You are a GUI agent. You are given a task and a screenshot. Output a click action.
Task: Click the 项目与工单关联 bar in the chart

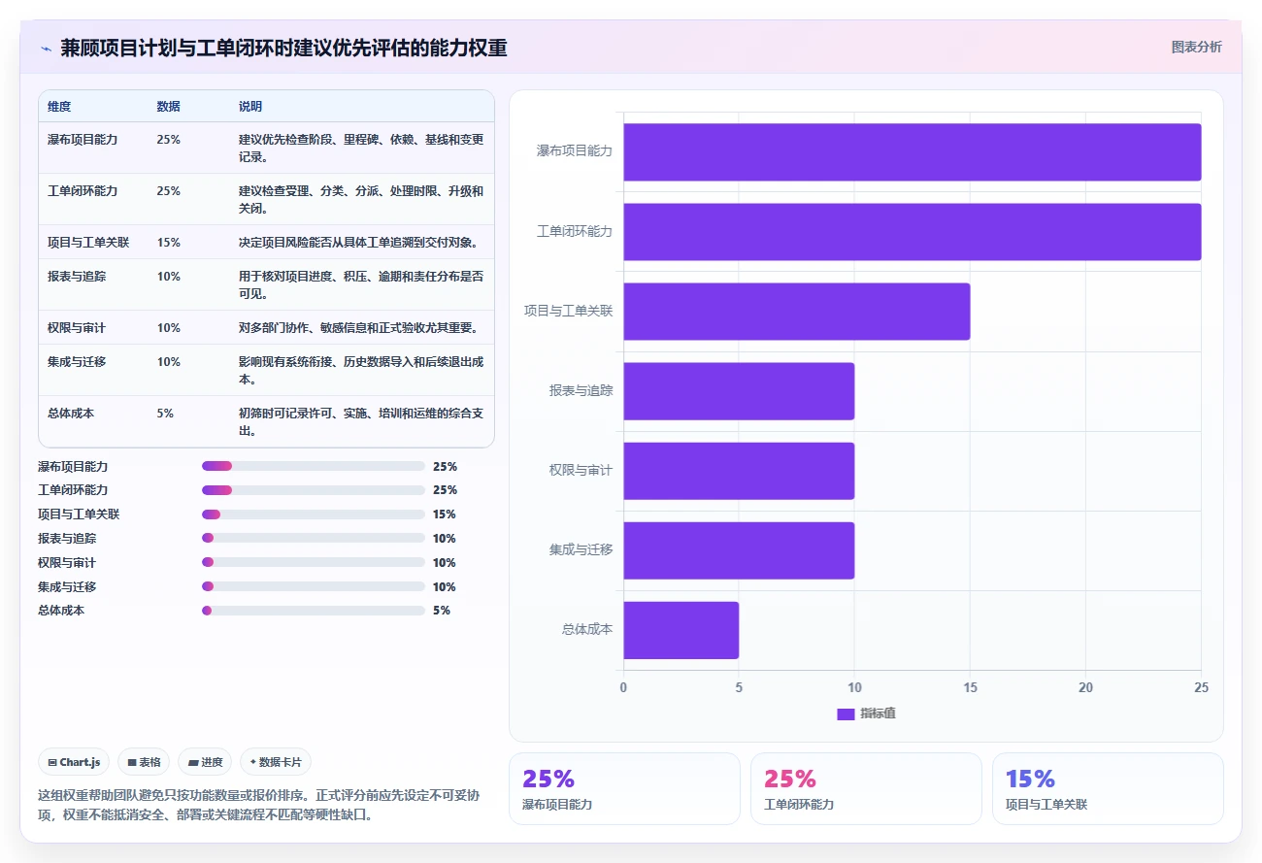pyautogui.click(x=796, y=312)
